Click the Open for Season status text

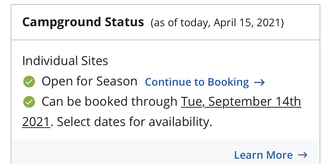pyautogui.click(x=89, y=81)
